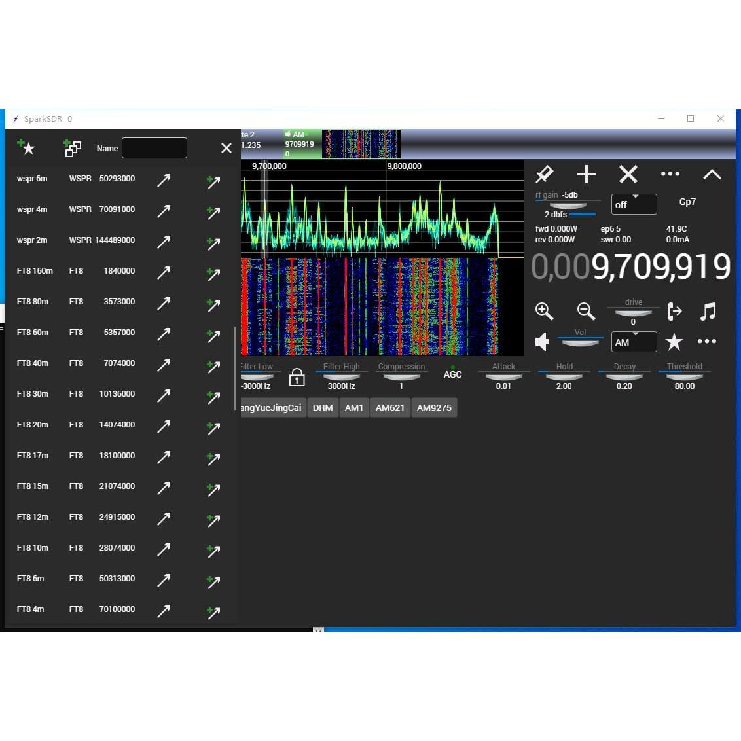Viewport: 741px width, 741px height.
Task: Select the DRM preset tab
Action: click(x=323, y=408)
